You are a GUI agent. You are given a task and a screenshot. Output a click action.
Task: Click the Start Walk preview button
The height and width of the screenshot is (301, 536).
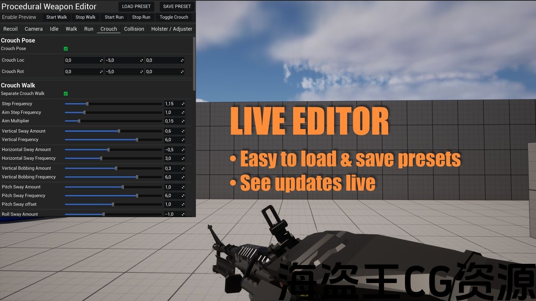click(57, 17)
